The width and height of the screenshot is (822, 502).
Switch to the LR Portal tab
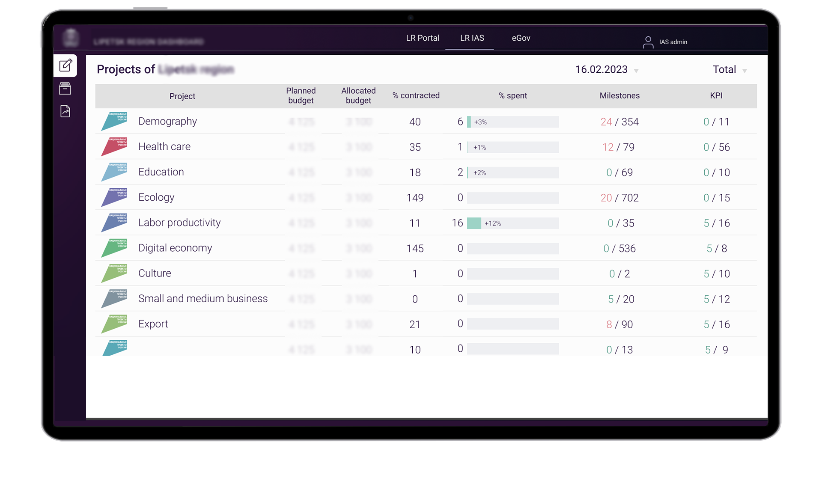(423, 38)
